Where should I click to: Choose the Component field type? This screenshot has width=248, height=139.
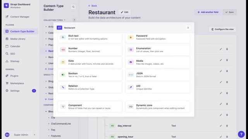point(90,107)
